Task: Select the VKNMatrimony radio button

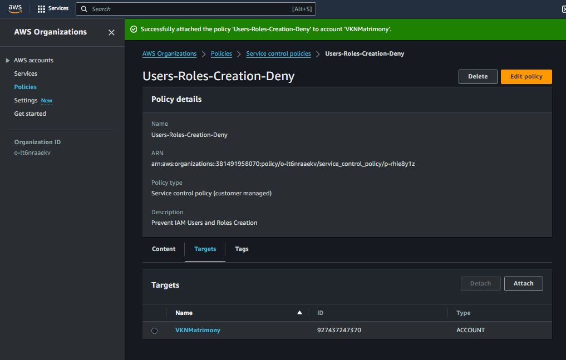Action: coord(155,331)
